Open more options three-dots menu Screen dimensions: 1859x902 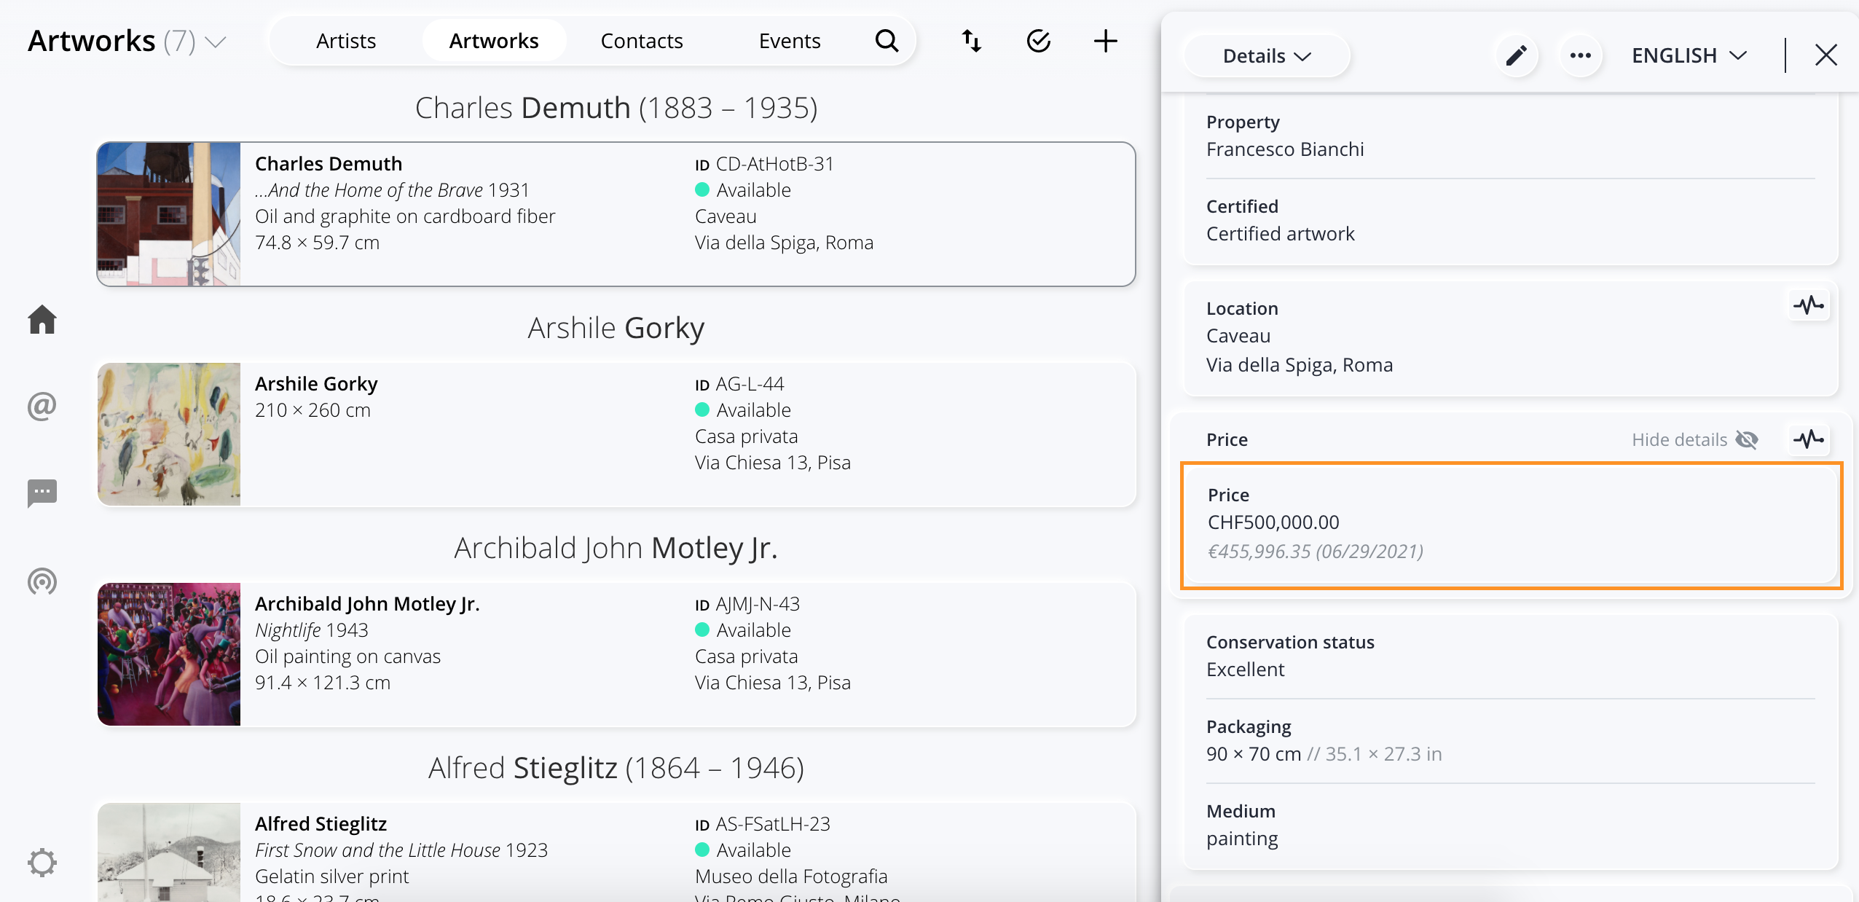point(1580,55)
